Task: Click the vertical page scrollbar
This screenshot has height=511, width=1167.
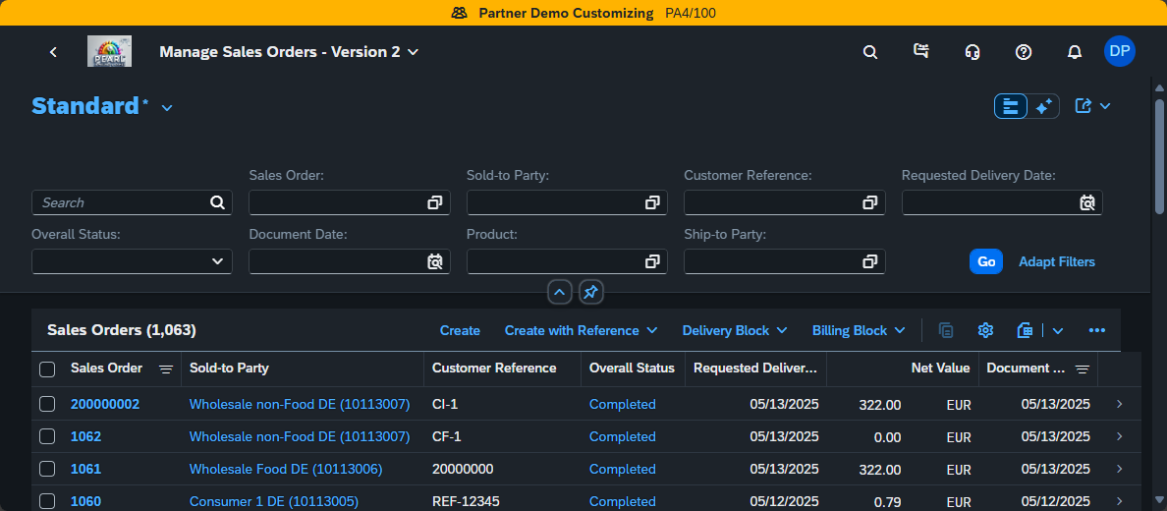Action: 1159,156
